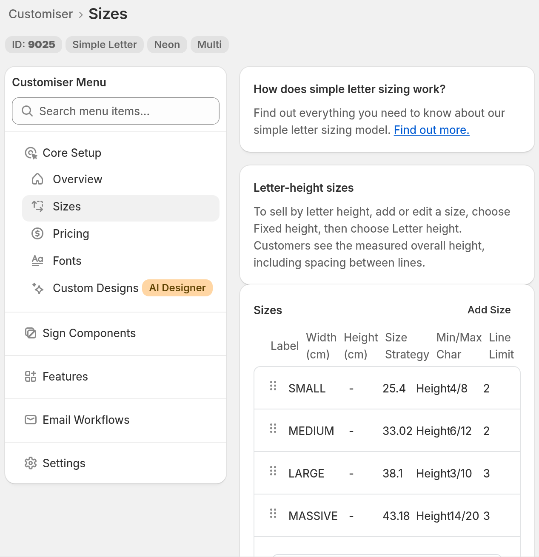Click the Simple Letter tag
The height and width of the screenshot is (557, 539).
pos(105,45)
